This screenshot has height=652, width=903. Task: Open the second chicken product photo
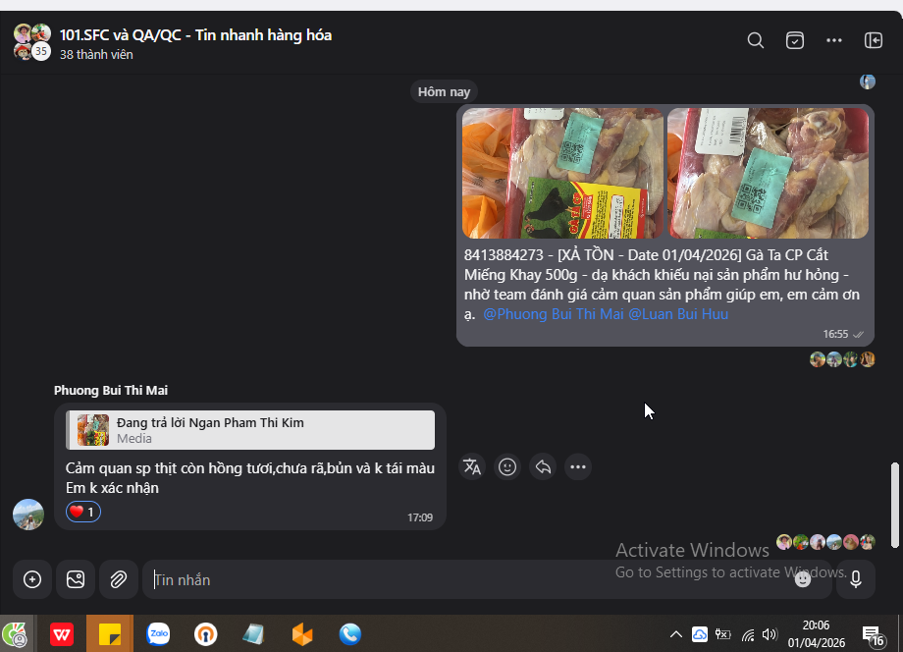(x=768, y=173)
